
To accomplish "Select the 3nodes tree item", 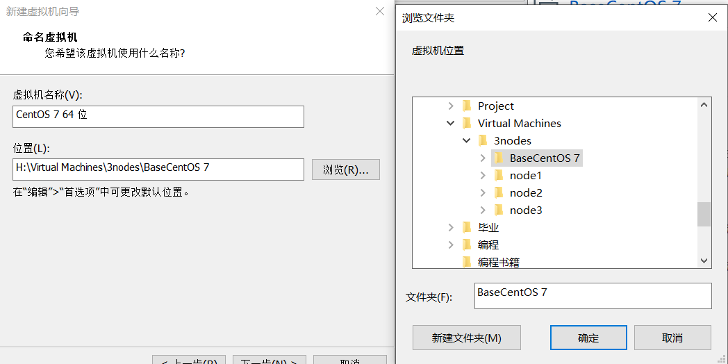I will [513, 141].
